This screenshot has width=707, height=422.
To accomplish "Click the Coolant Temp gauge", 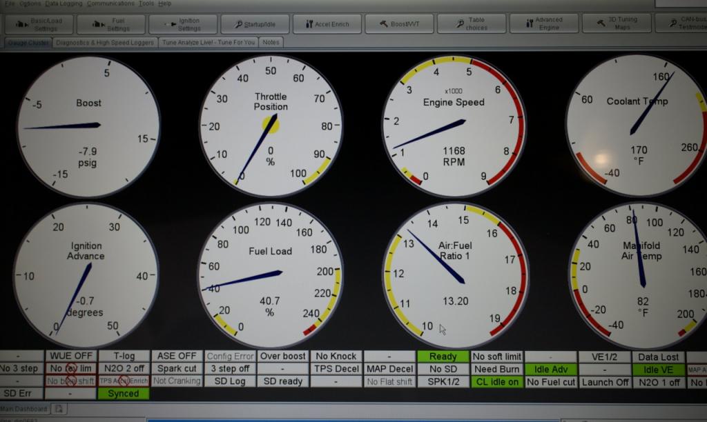I will click(637, 125).
